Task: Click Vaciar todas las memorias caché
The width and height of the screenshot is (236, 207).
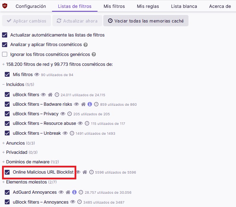Action: [x=146, y=21]
